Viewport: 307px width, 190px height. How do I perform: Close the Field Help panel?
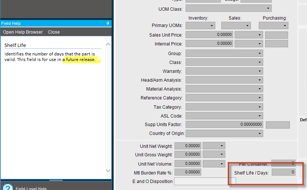pos(54,32)
